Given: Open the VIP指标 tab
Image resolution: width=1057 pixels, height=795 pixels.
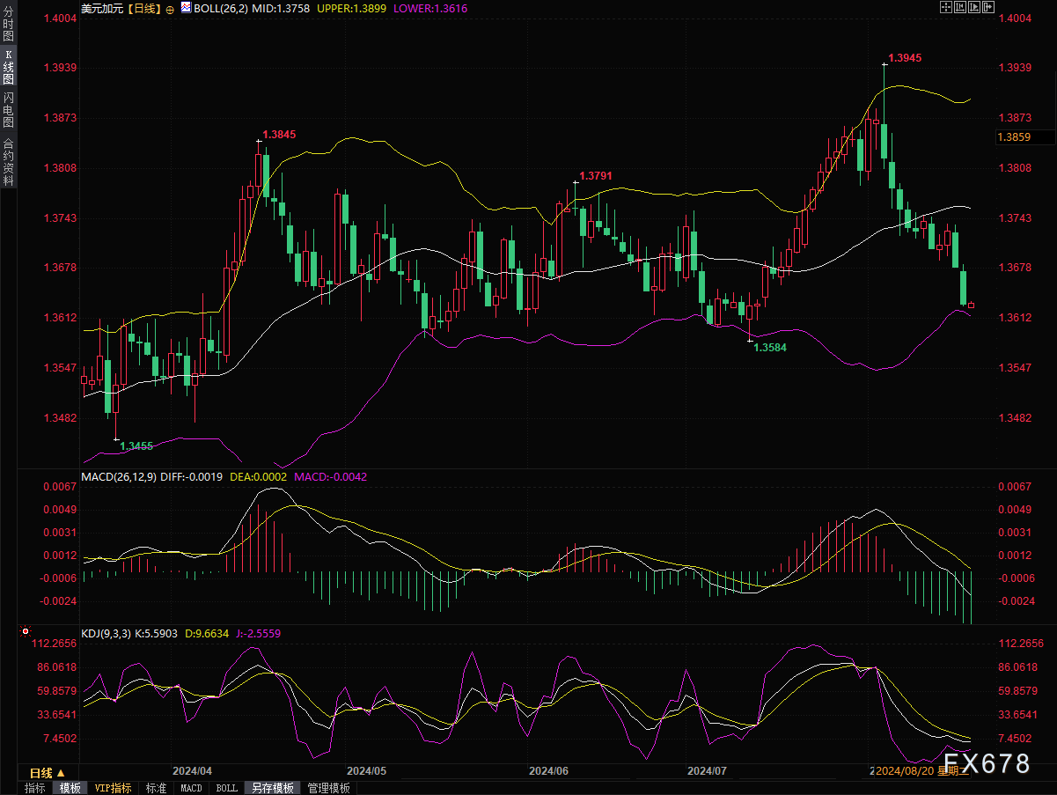Looking at the screenshot, I should [113, 788].
